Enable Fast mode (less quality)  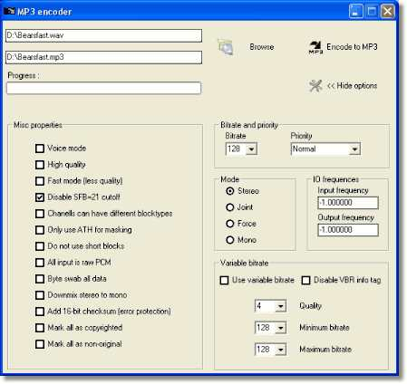[x=40, y=181]
